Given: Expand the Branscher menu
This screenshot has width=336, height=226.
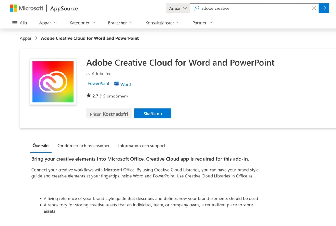Looking at the screenshot, I should tap(120, 23).
